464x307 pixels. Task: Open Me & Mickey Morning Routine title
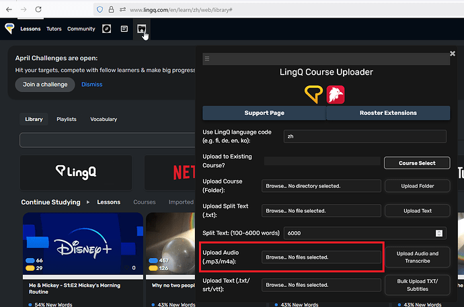(75, 288)
